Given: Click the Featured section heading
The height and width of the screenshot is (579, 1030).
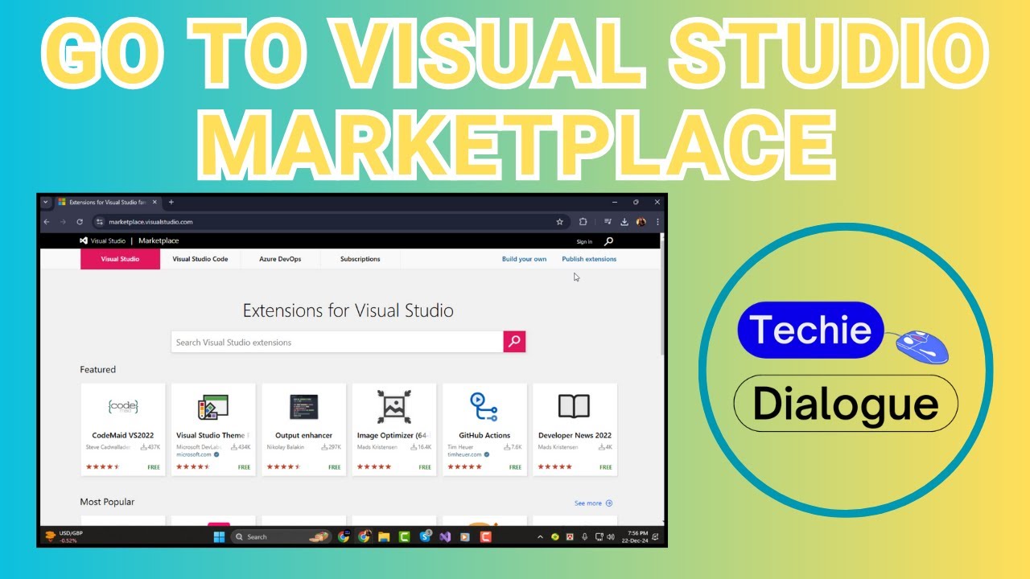Looking at the screenshot, I should (97, 370).
